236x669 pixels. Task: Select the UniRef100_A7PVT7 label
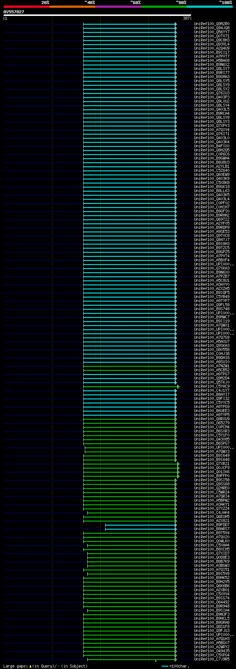click(212, 57)
